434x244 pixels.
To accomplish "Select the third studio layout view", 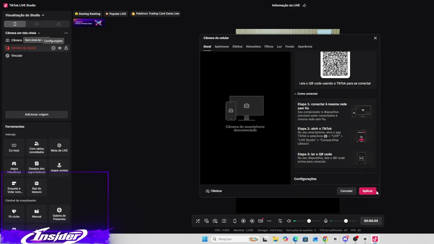I will 58,24.
